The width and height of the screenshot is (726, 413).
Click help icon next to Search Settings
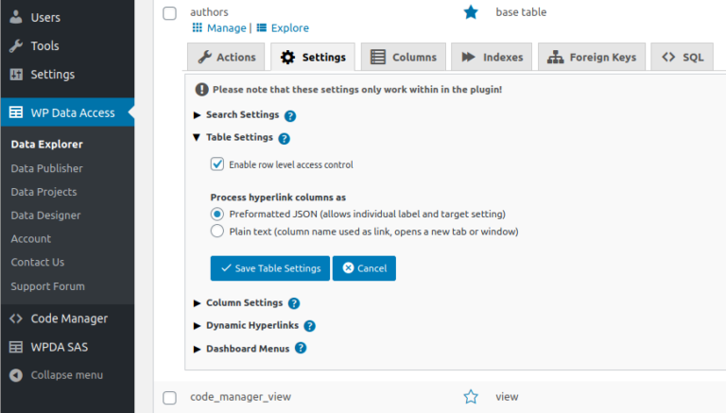[290, 115]
